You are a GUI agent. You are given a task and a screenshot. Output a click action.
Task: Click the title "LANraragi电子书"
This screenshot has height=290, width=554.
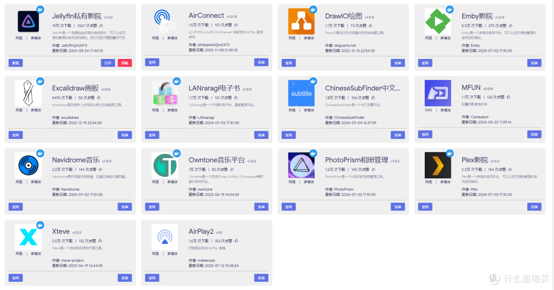[x=214, y=88]
